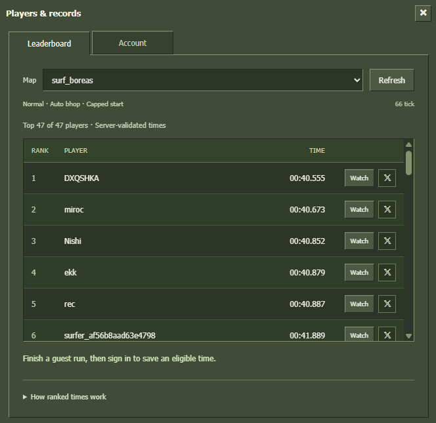Click the leaderboard scrollbar down arrow
This screenshot has height=423, width=436.
pyautogui.click(x=408, y=336)
